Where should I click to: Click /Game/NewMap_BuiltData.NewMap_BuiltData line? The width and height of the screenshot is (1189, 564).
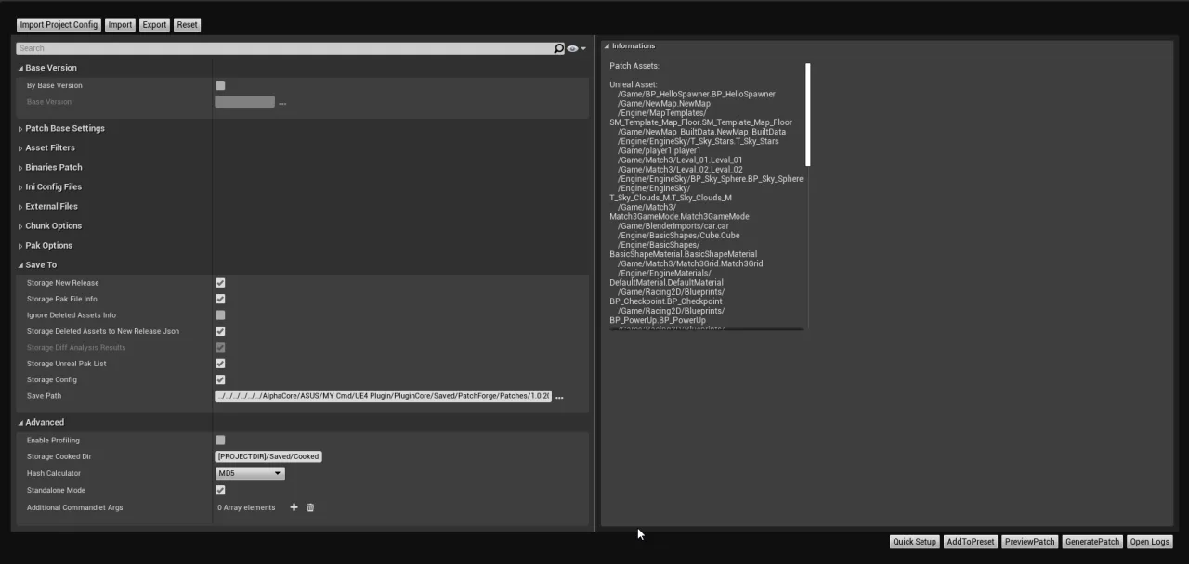(x=701, y=132)
